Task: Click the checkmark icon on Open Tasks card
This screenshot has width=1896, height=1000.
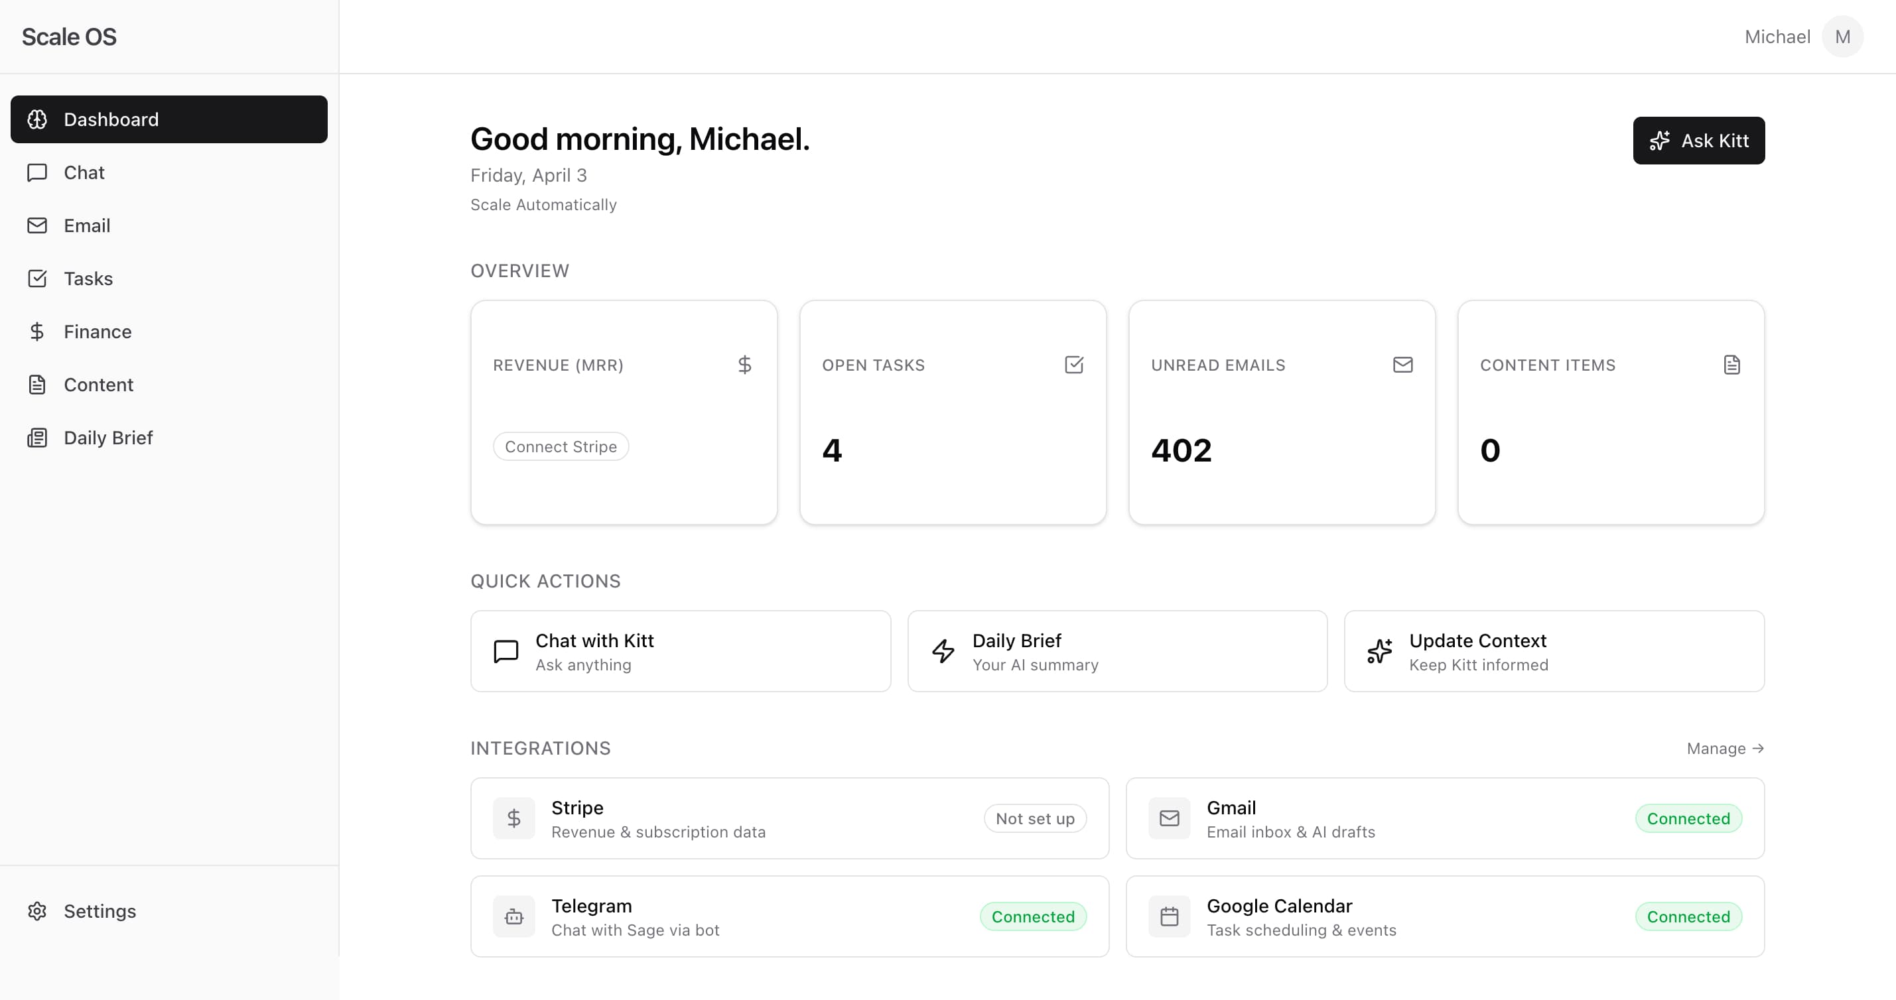Action: (x=1074, y=364)
